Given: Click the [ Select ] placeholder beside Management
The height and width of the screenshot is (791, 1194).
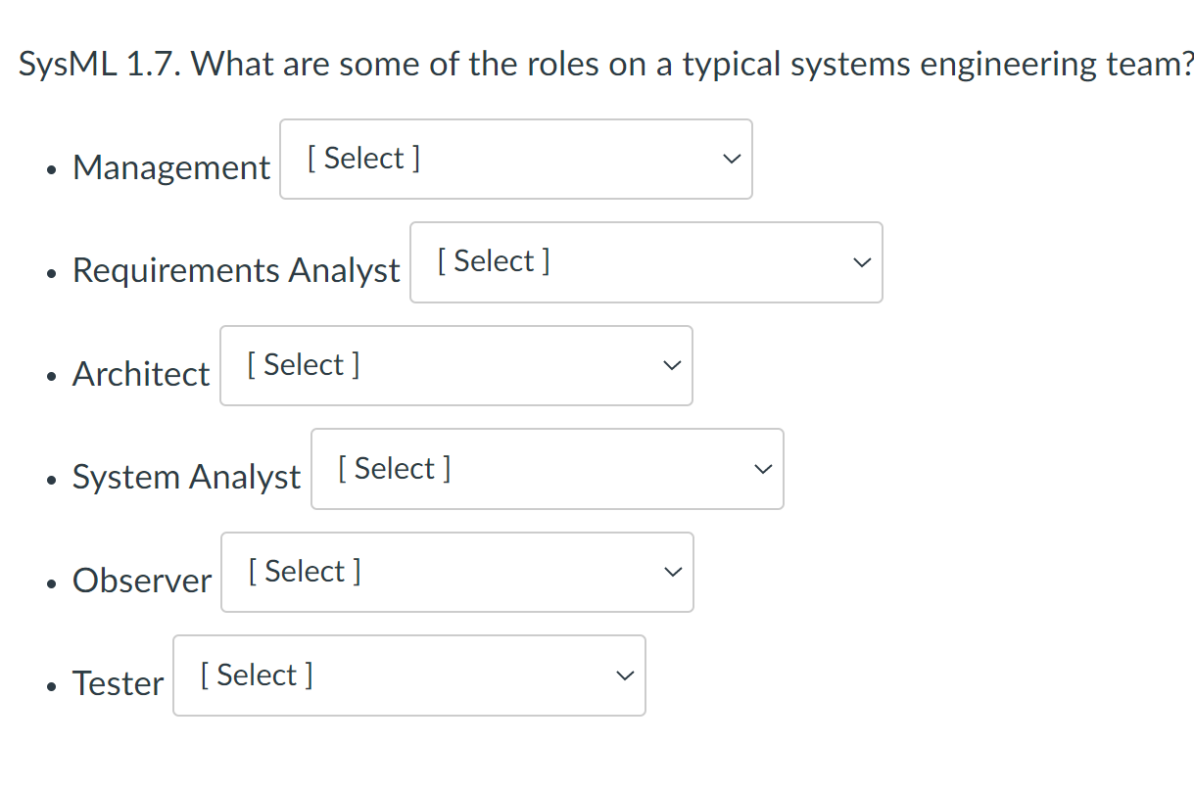Looking at the screenshot, I should (x=363, y=158).
